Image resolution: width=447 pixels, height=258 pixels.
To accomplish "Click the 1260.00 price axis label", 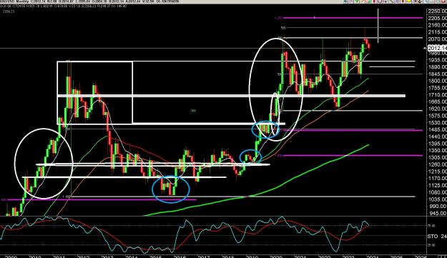I will [437, 164].
